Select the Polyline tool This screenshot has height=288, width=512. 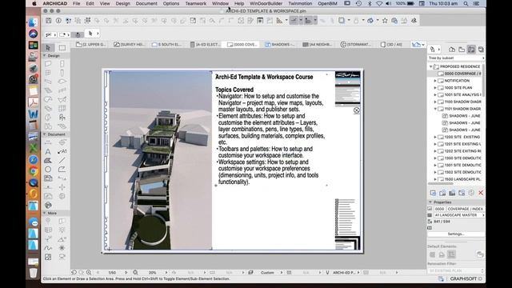point(62,169)
